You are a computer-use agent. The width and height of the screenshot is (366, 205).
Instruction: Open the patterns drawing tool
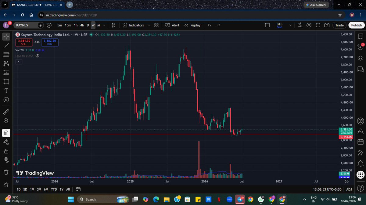[x=6, y=64]
